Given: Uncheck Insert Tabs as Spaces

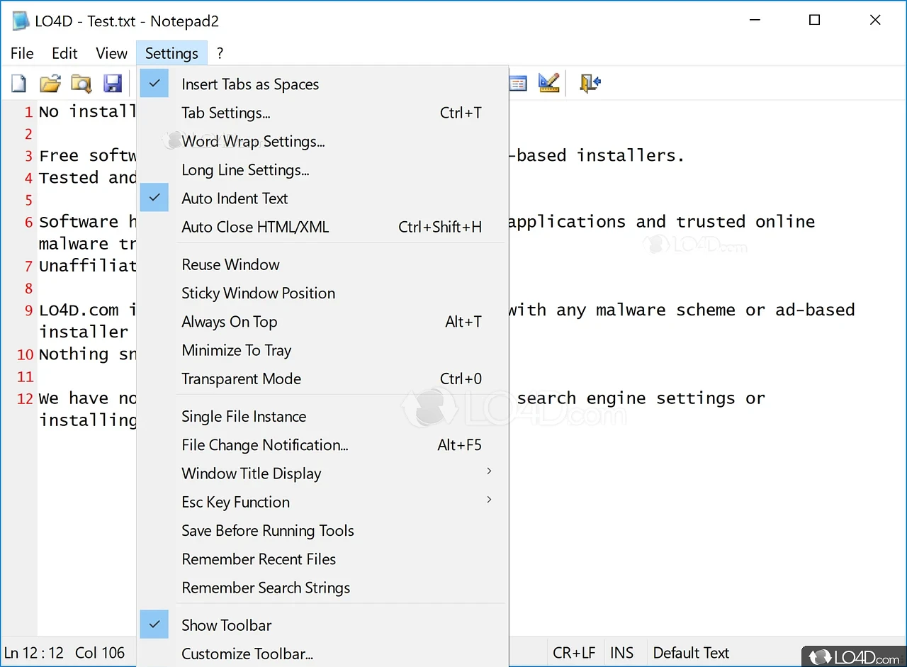Looking at the screenshot, I should (323, 84).
